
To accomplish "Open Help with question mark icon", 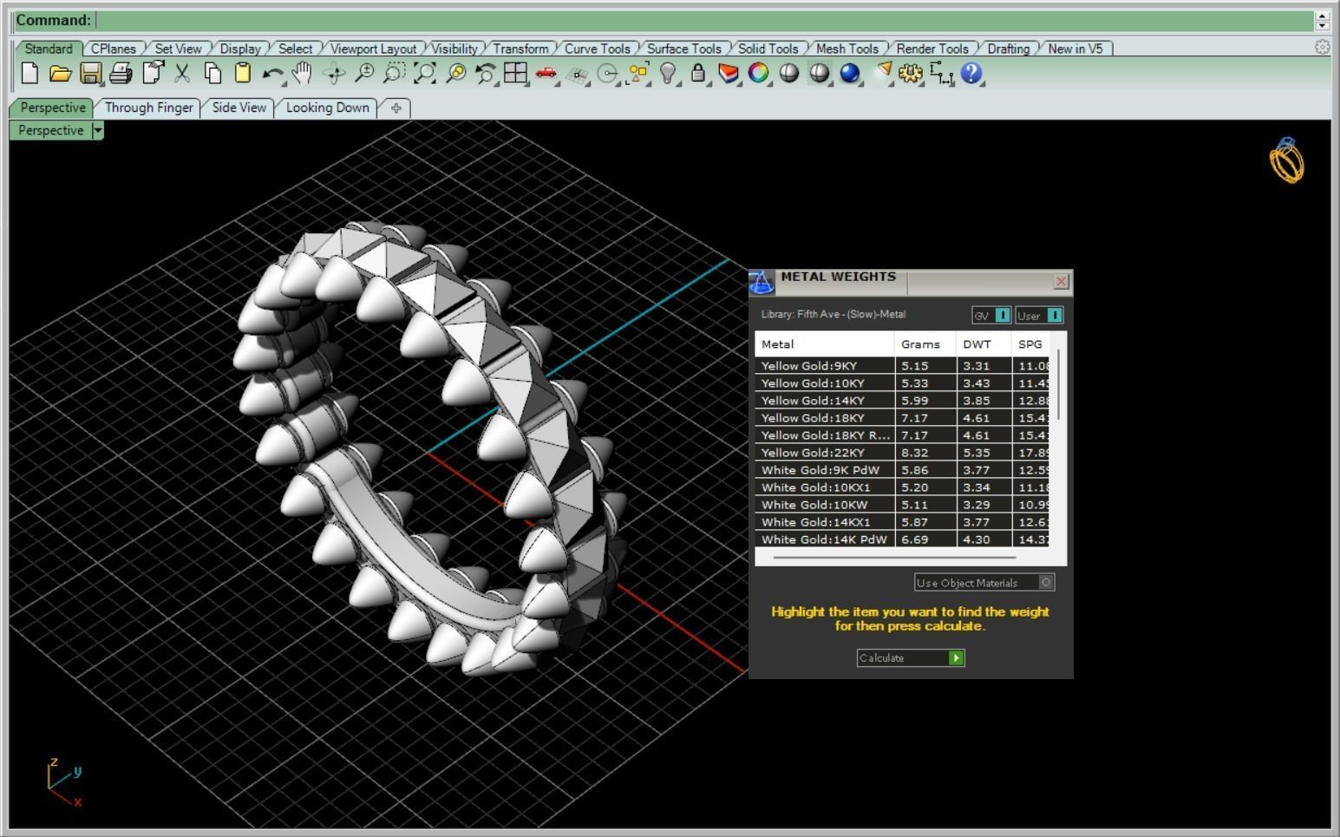I will tap(971, 74).
